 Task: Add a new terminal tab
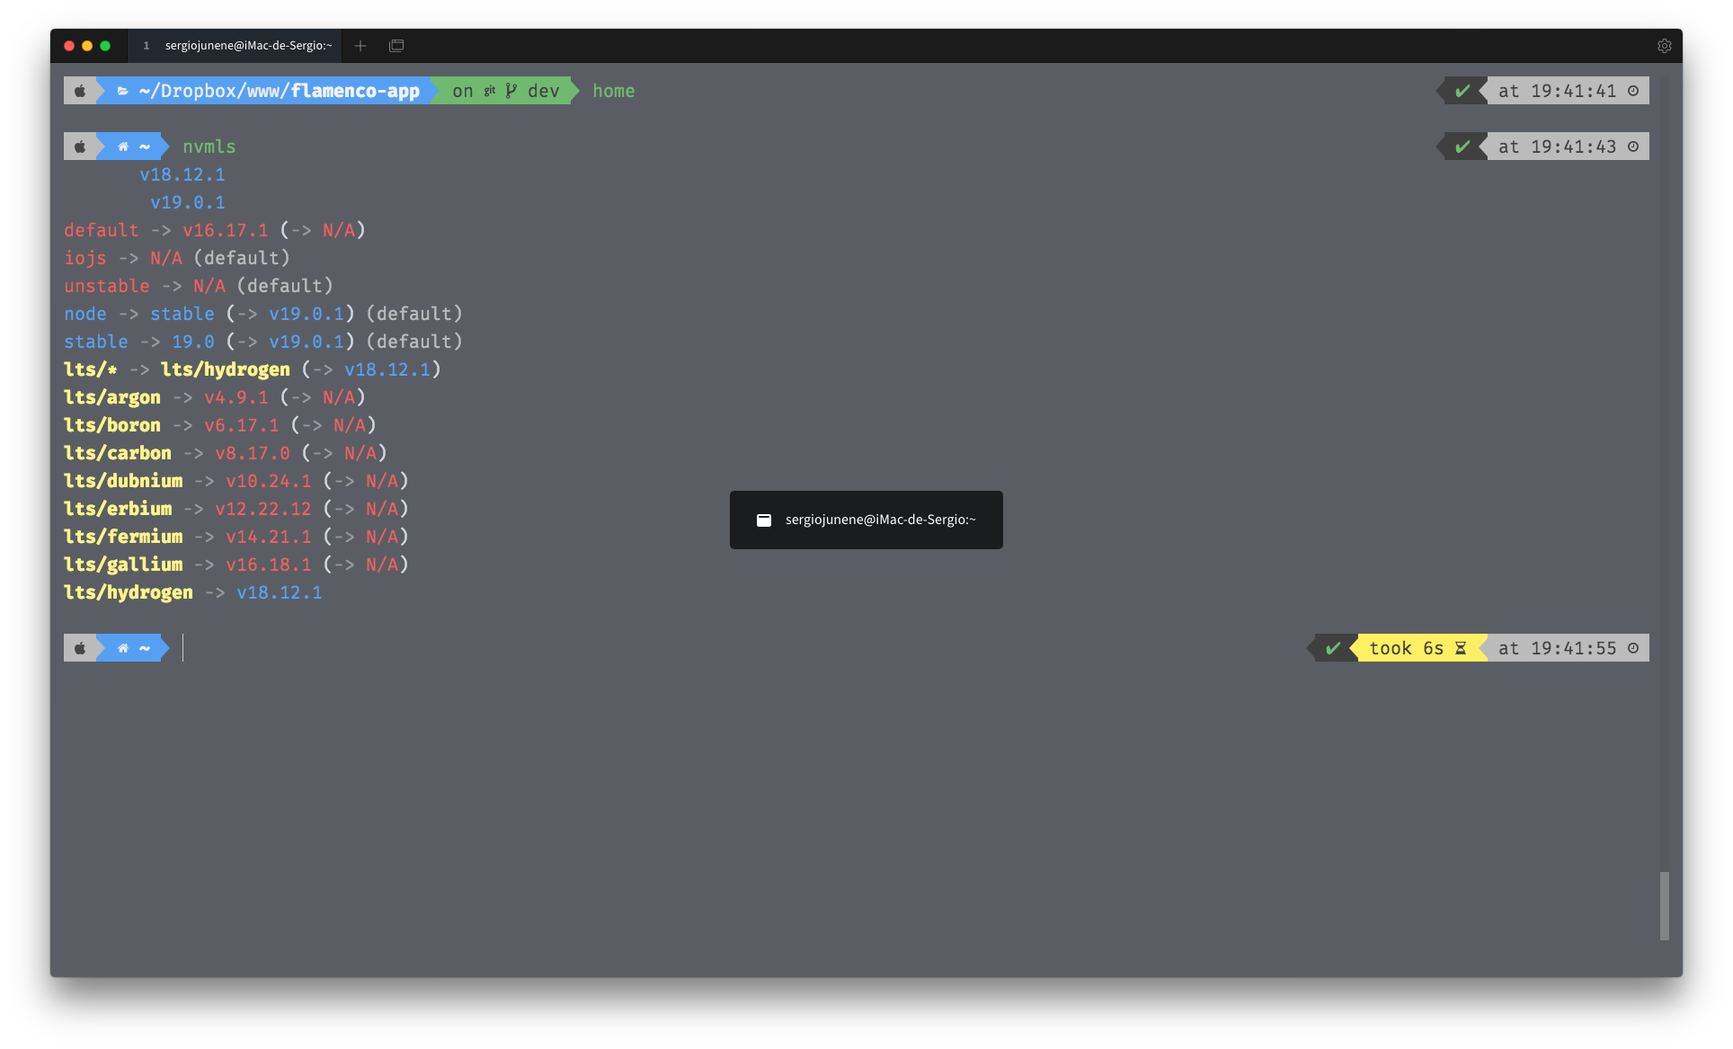(x=360, y=46)
